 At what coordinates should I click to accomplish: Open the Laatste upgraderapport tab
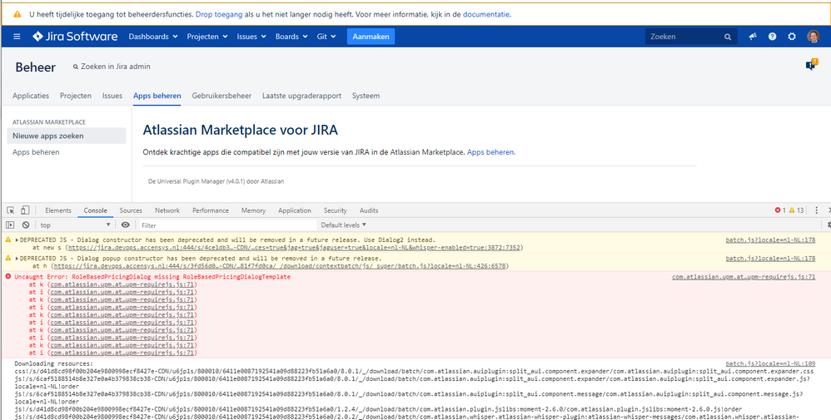301,96
